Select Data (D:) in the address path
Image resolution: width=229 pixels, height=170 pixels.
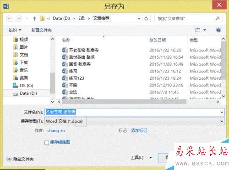(x=61, y=18)
